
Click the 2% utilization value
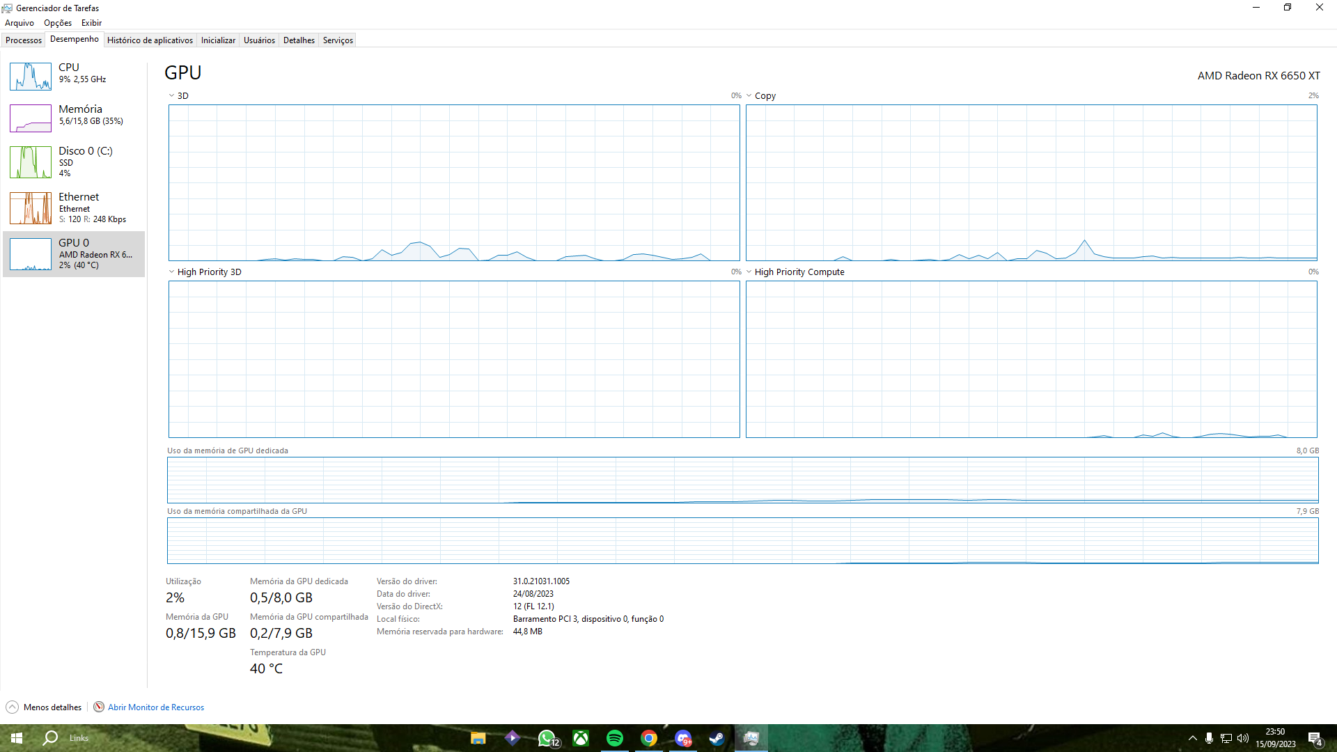pyautogui.click(x=175, y=597)
